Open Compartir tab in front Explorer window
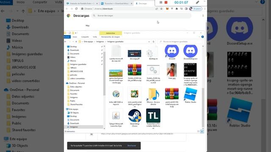 pos(85,37)
